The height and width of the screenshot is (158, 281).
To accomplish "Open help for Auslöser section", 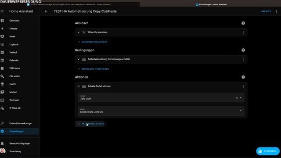I will click(243, 23).
